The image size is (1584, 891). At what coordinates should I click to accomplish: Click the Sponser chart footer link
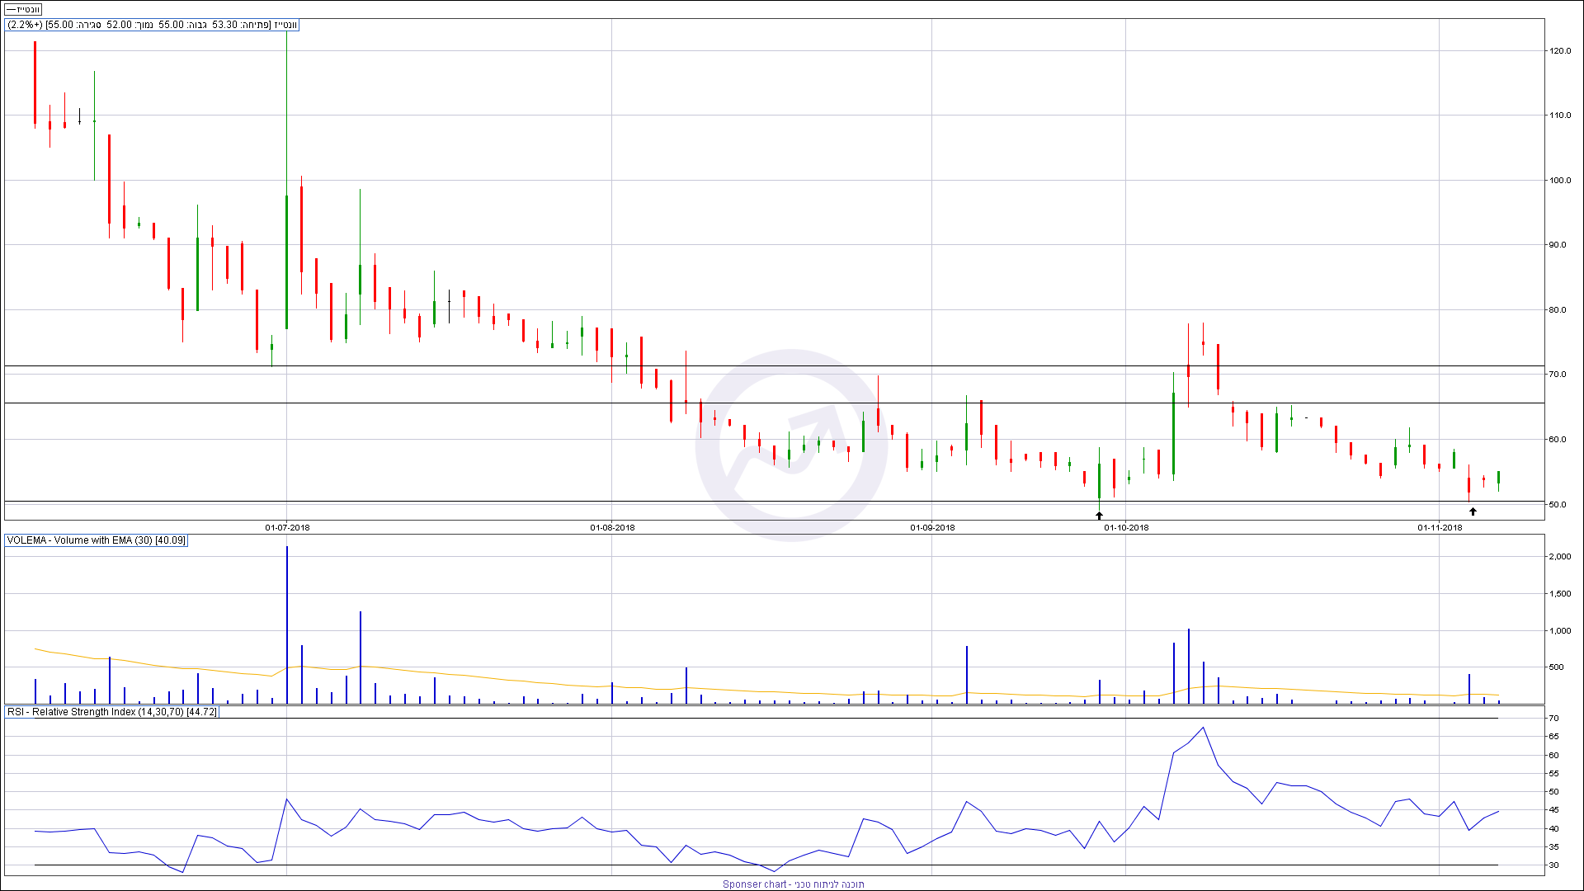[x=793, y=884]
